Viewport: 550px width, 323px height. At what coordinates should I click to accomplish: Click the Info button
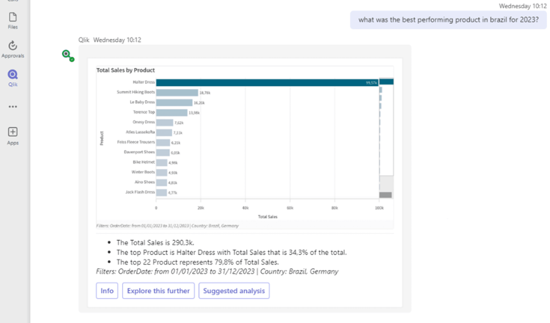click(x=107, y=291)
